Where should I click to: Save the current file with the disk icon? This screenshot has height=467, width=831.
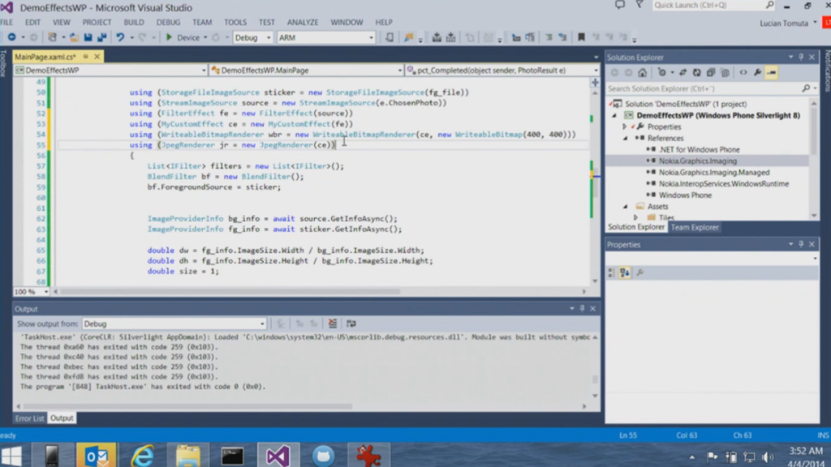88,37
